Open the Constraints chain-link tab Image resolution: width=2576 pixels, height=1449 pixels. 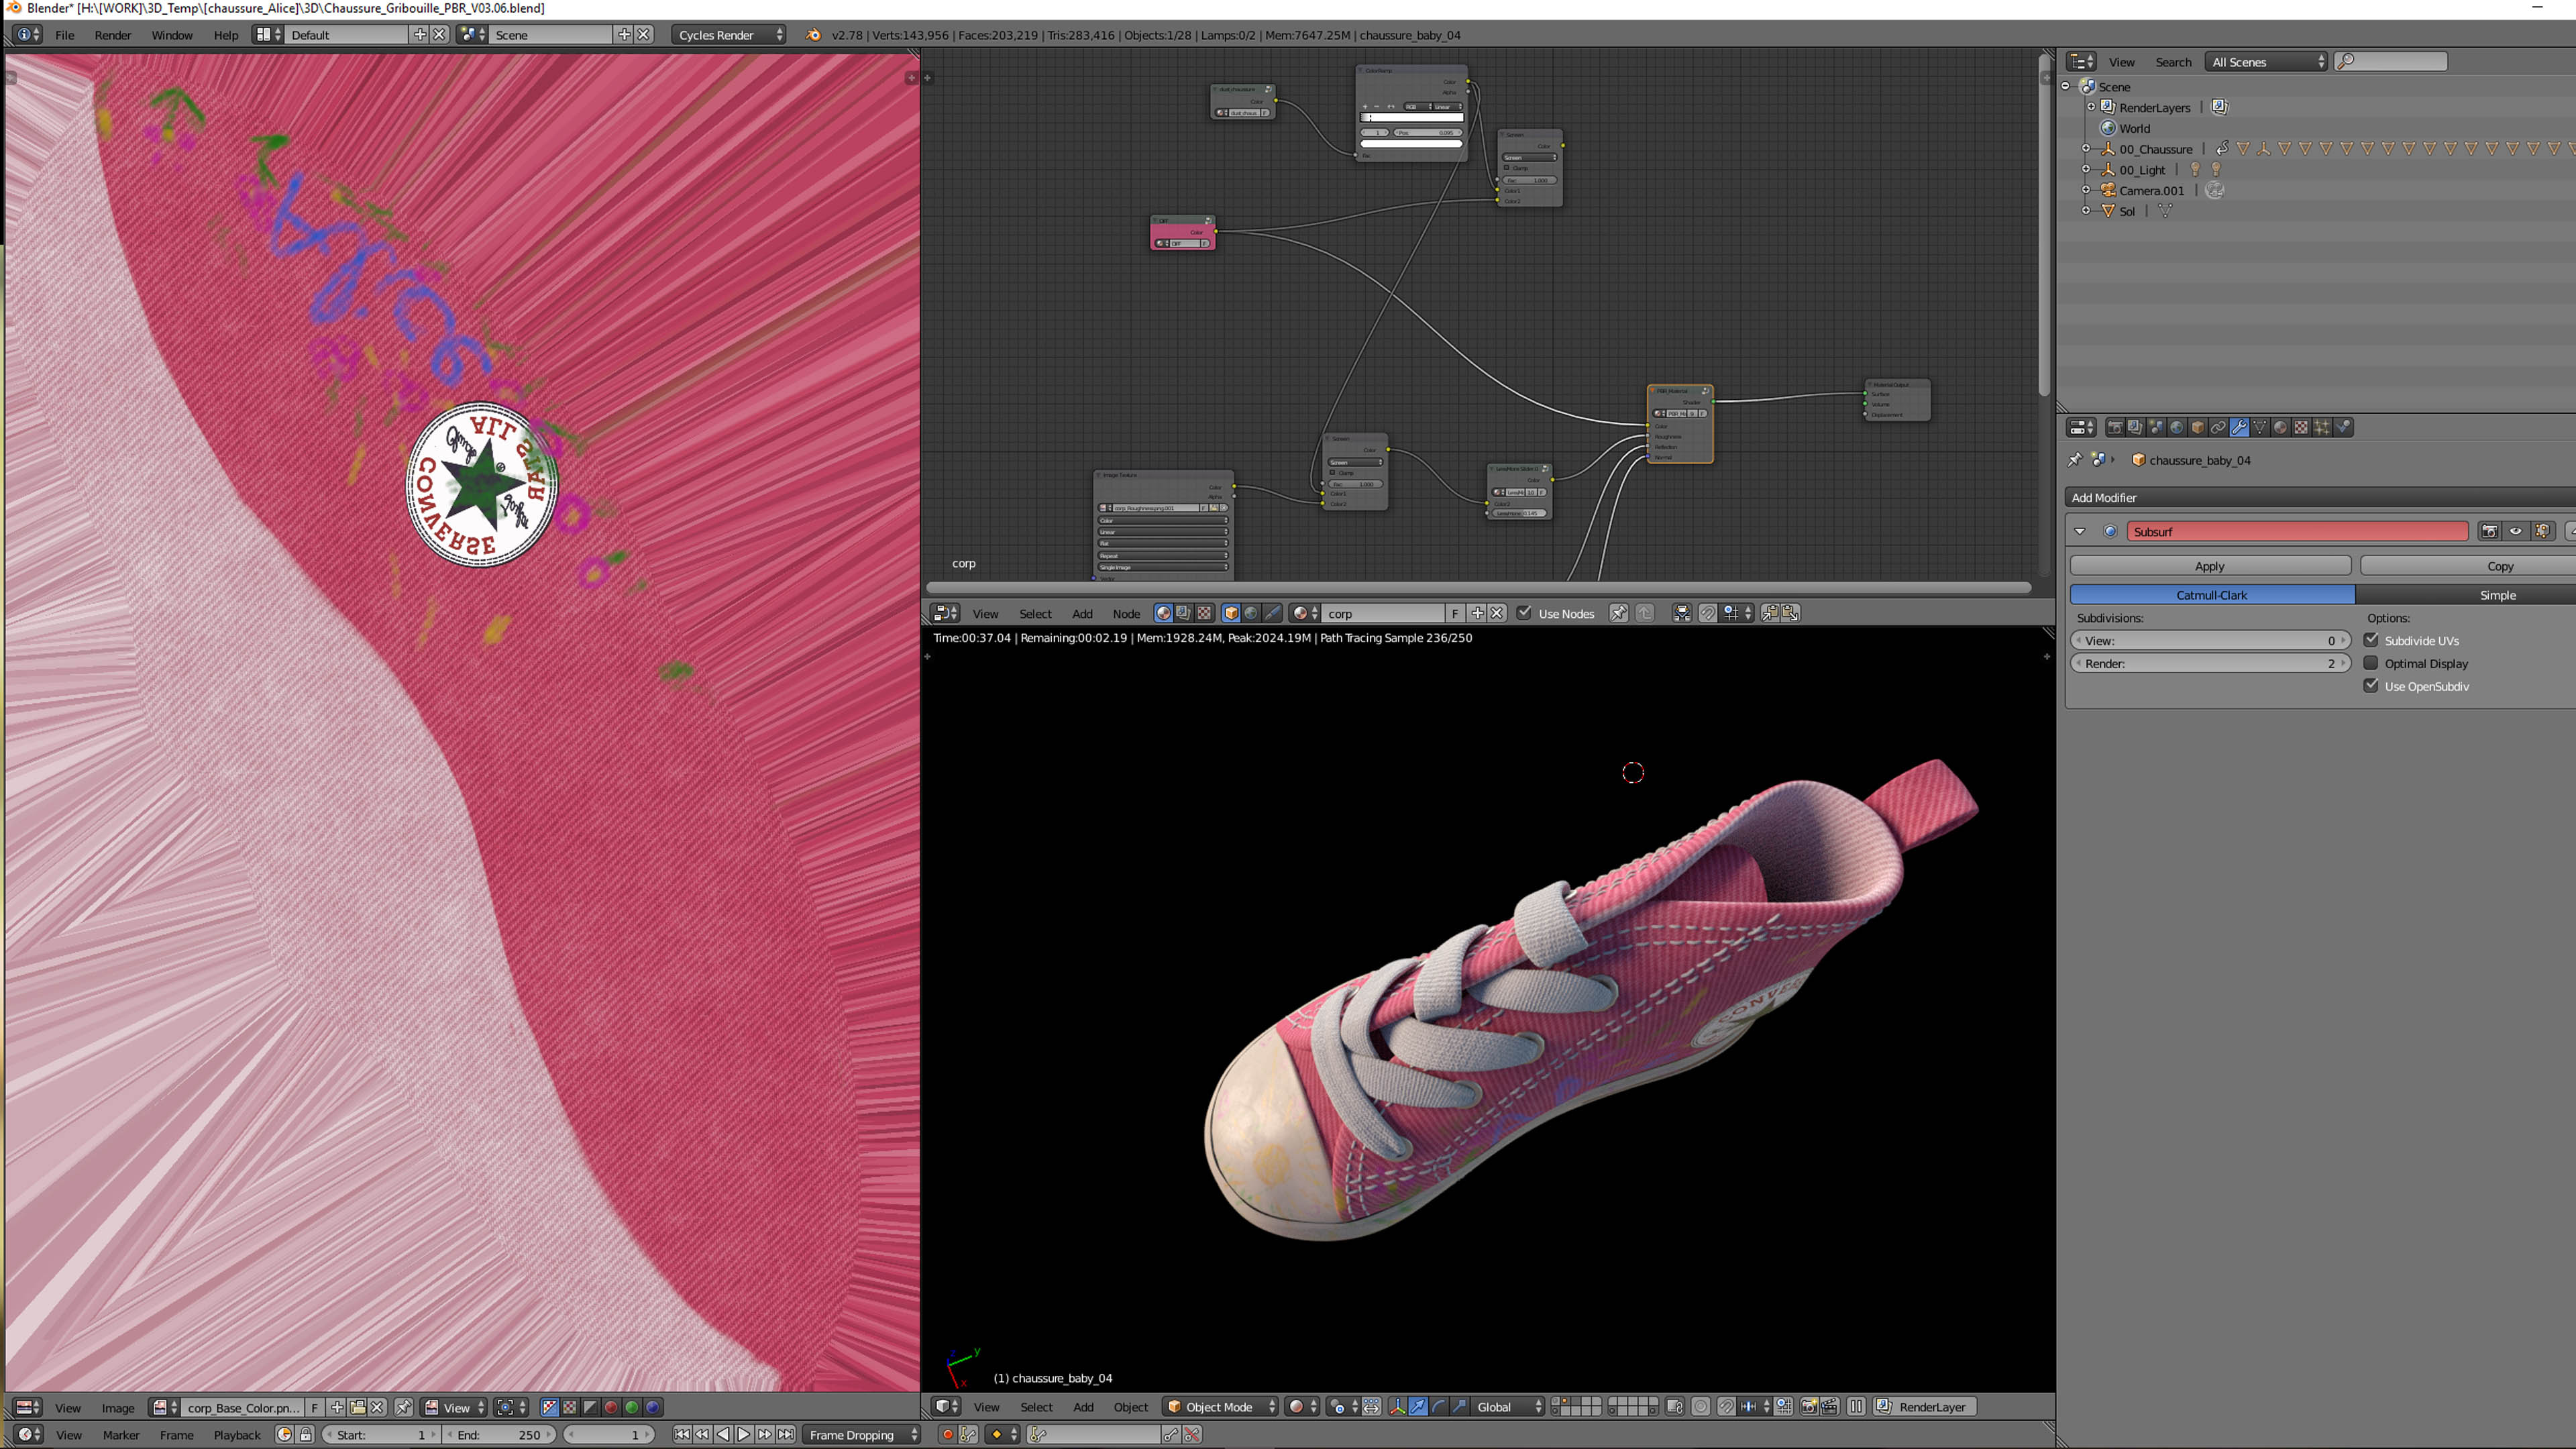2218,427
